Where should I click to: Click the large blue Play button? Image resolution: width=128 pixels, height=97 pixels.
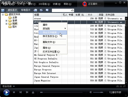pyautogui.click(x=6, y=92)
